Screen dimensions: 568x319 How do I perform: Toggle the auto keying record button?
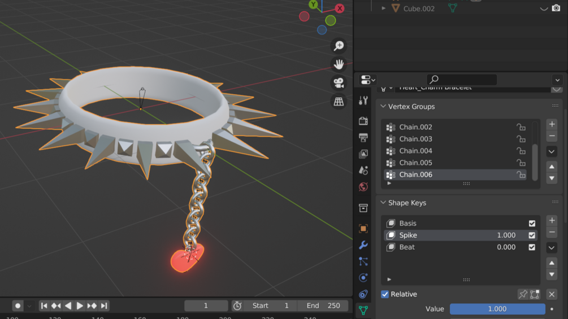pos(18,306)
